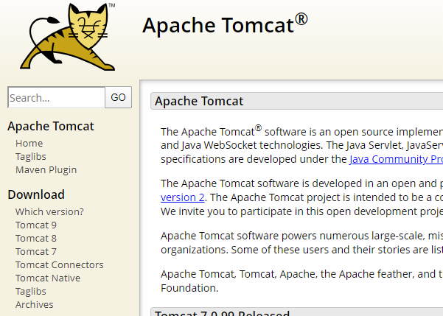Open Tomcat Native download link
This screenshot has height=316, width=443.
click(48, 278)
